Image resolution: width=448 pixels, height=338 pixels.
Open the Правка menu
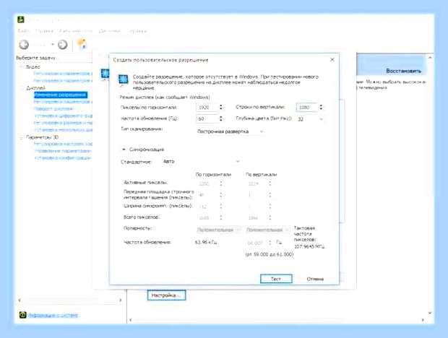[44, 31]
